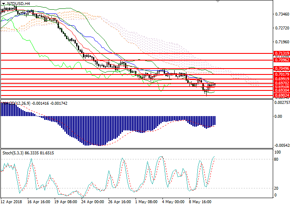290x204 pixels.
Task: Click the 0.73460 price axis label
Action: 281,14
